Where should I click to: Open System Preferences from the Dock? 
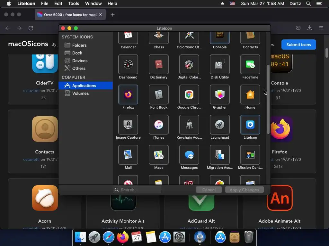179,237
